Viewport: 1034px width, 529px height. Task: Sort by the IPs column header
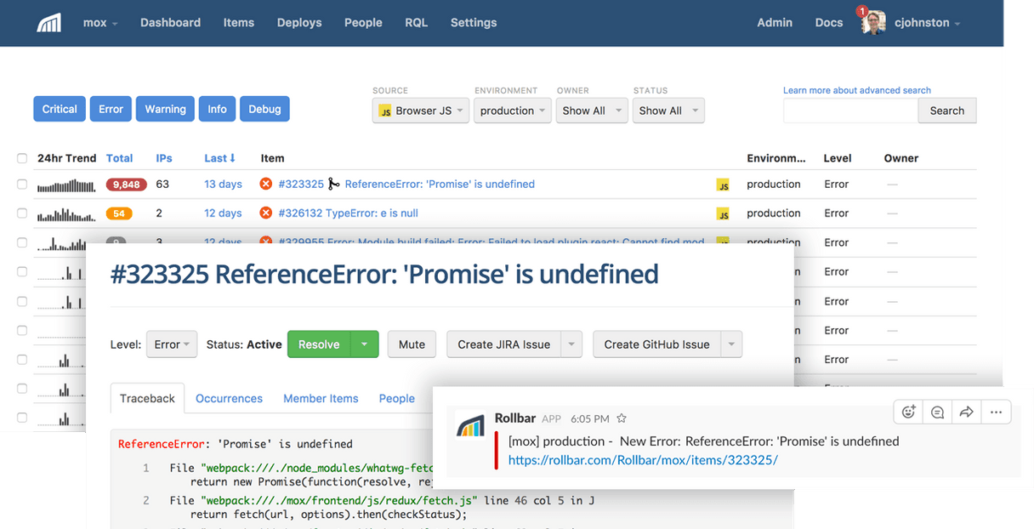click(164, 158)
